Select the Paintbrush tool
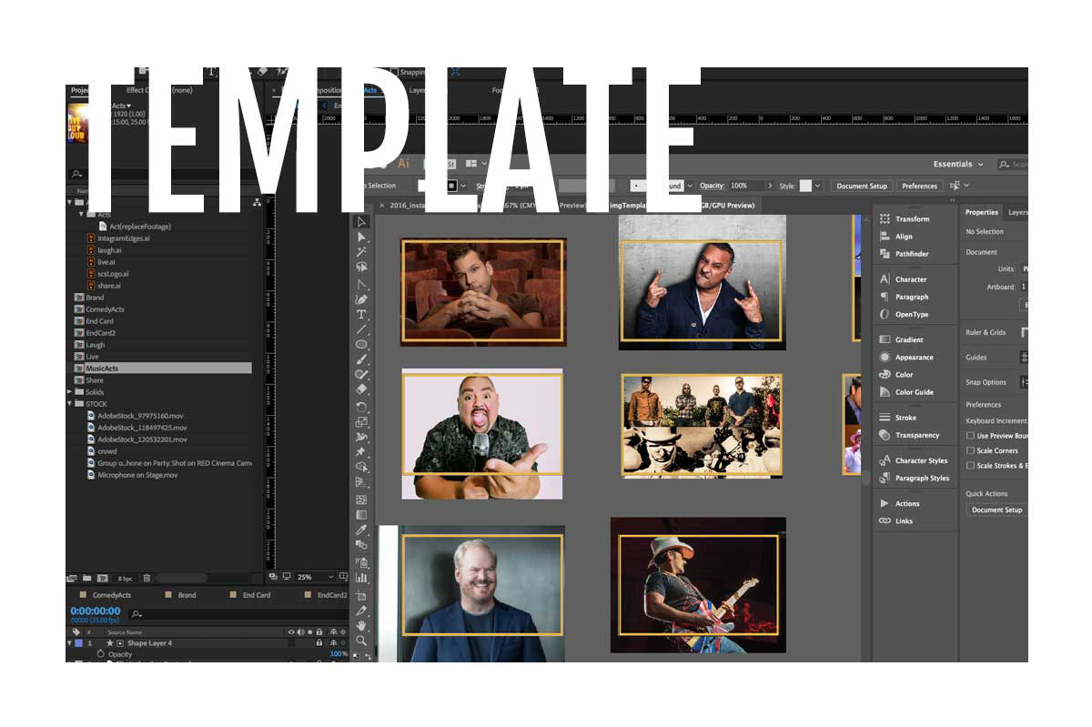This screenshot has height=727, width=1092. click(x=361, y=360)
